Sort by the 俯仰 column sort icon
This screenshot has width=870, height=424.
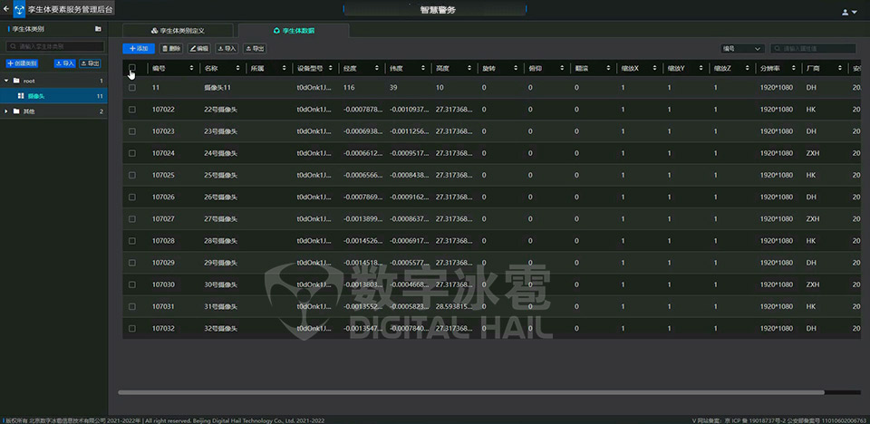tap(563, 68)
